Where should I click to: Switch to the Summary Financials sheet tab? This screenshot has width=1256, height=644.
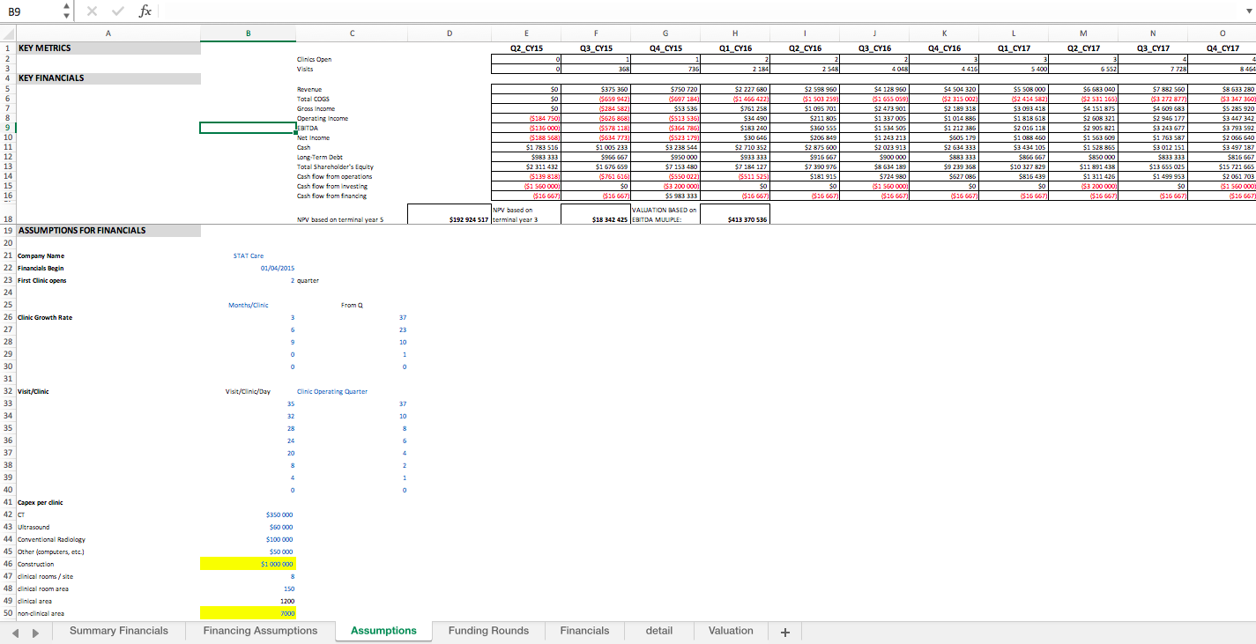coord(119,631)
